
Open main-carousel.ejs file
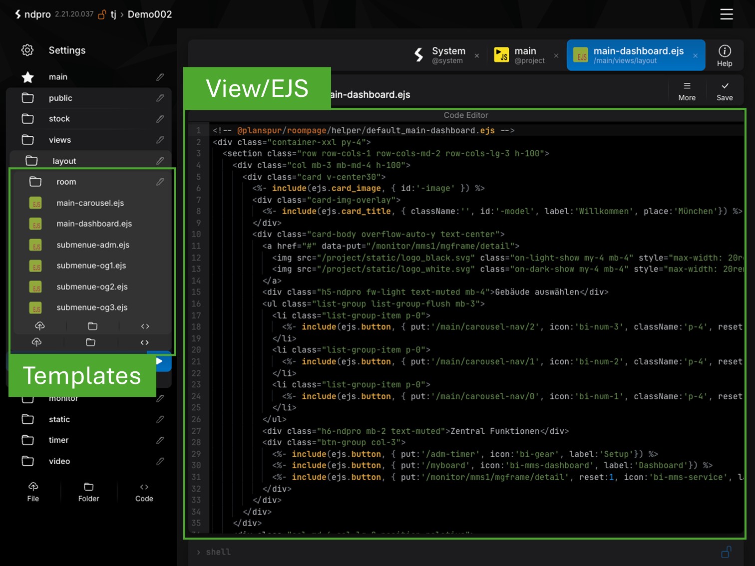tap(90, 203)
